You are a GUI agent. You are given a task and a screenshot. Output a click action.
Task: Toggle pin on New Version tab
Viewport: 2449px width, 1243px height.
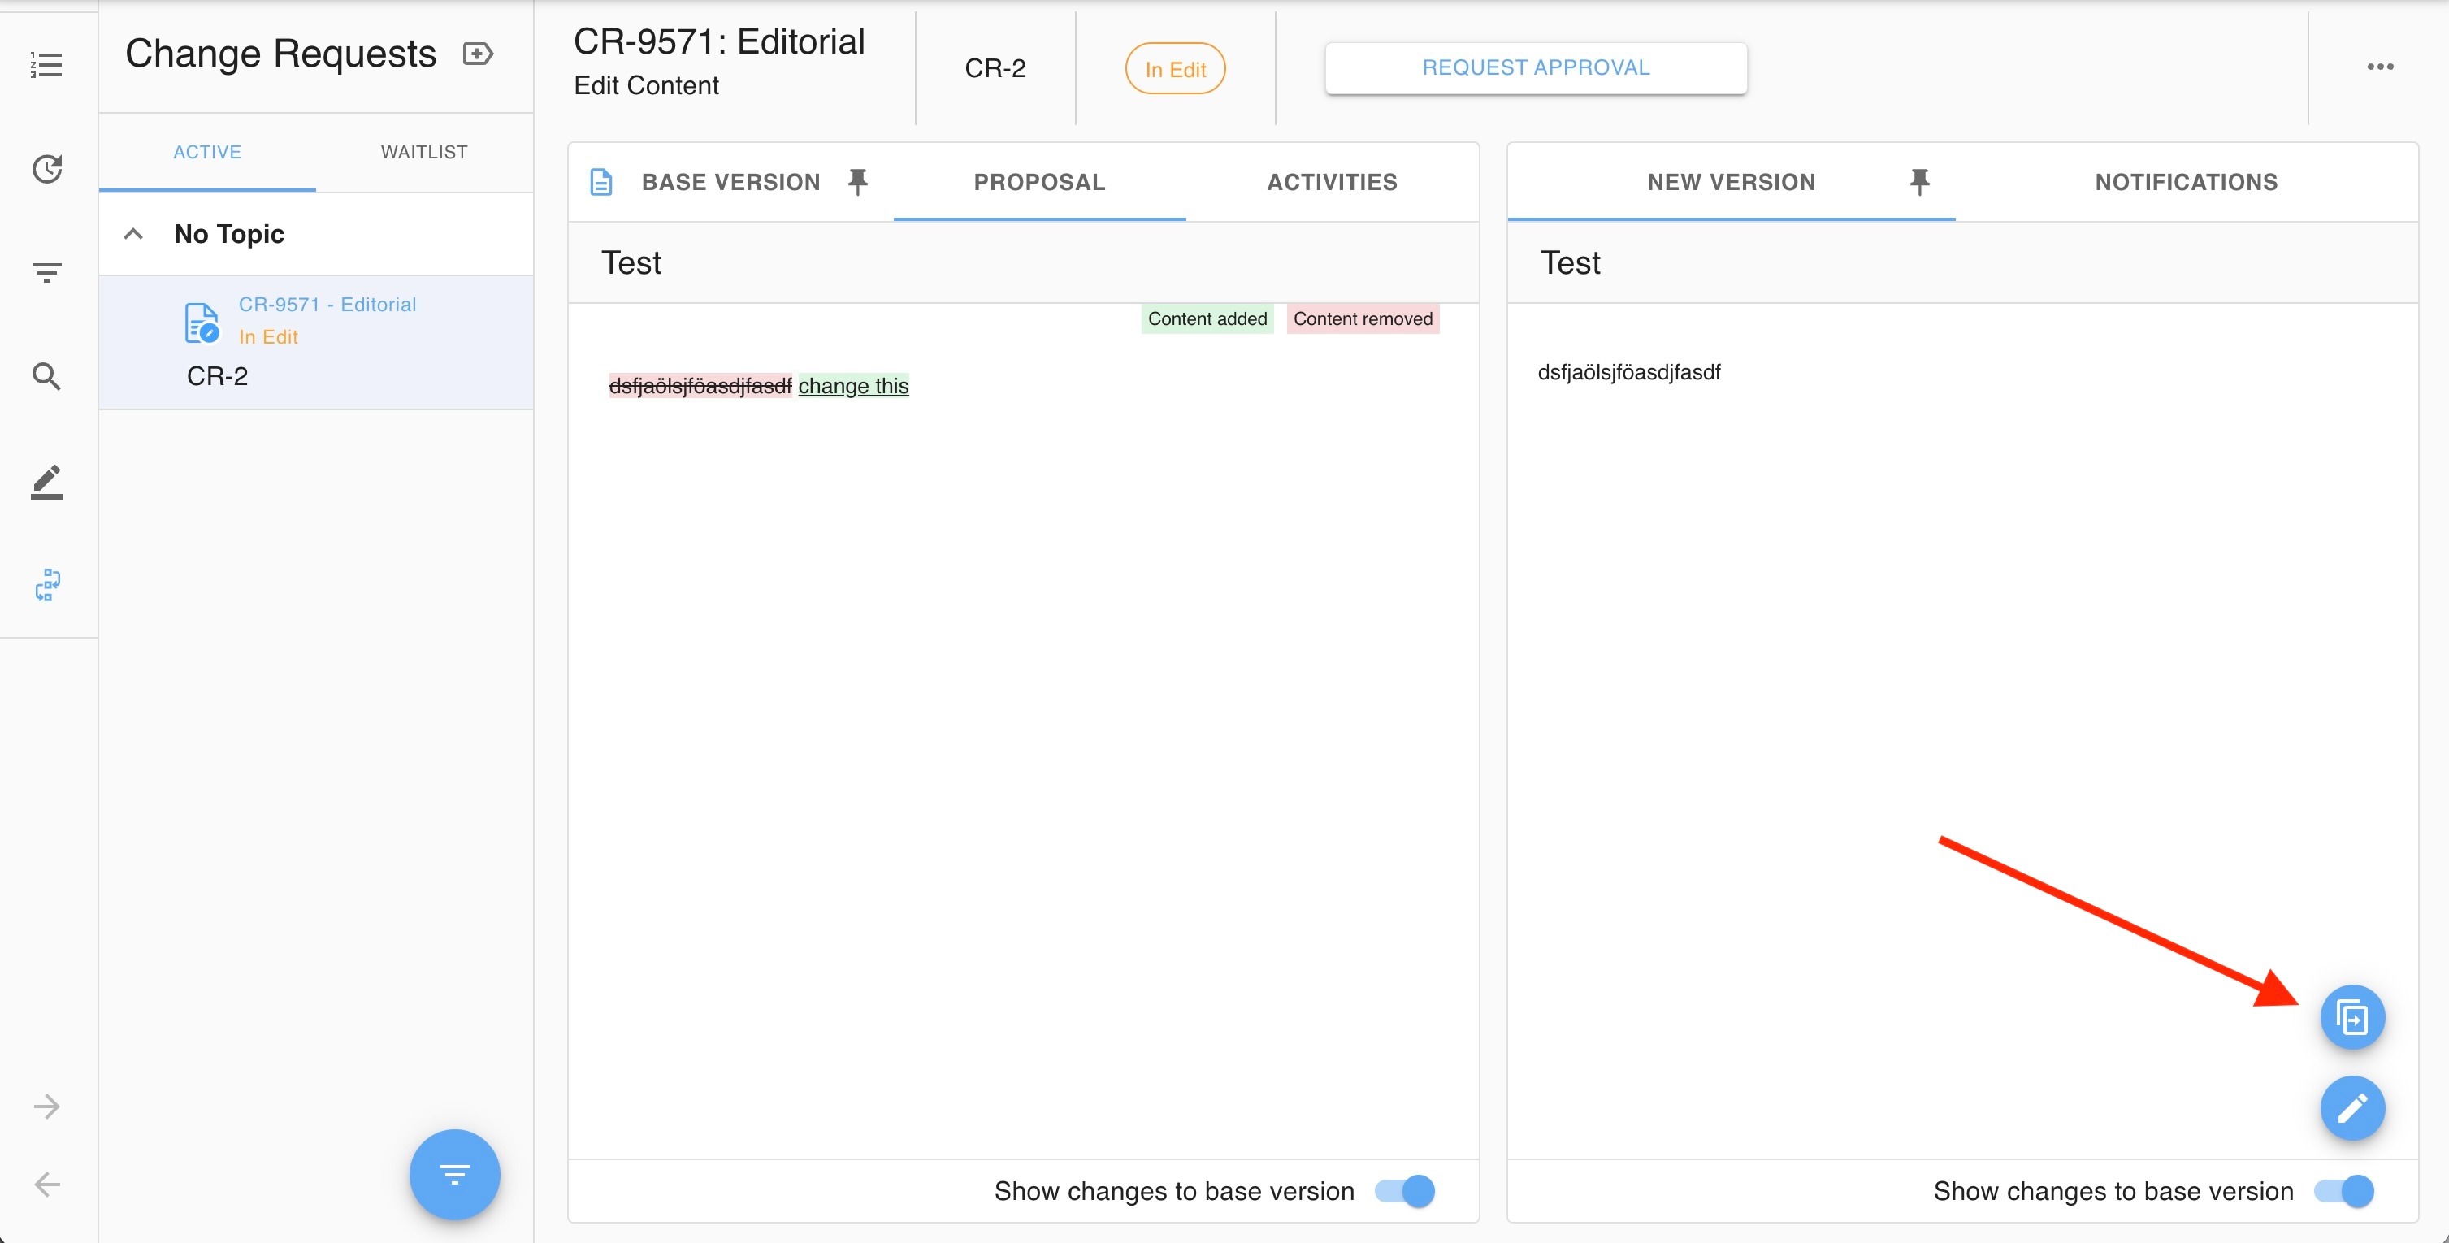coord(1918,181)
